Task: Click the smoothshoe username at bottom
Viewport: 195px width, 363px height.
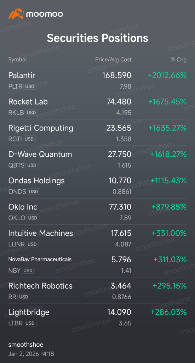Action: coord(25,345)
